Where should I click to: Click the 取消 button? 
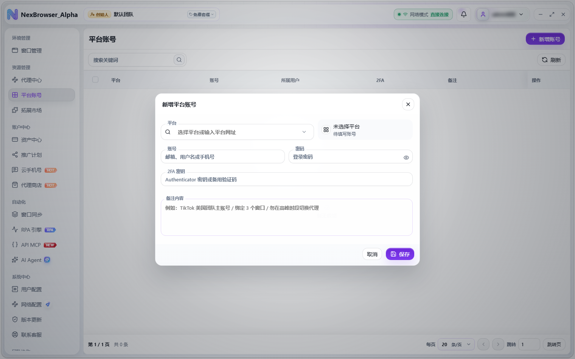[372, 254]
